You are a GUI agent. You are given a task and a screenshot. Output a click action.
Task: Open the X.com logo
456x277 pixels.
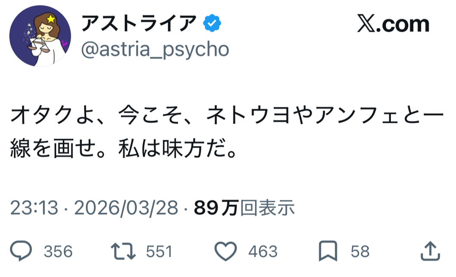393,24
